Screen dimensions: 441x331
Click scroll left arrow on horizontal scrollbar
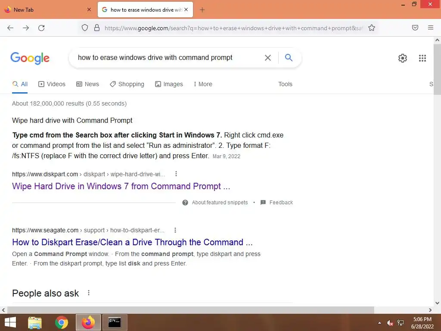pos(3,310)
